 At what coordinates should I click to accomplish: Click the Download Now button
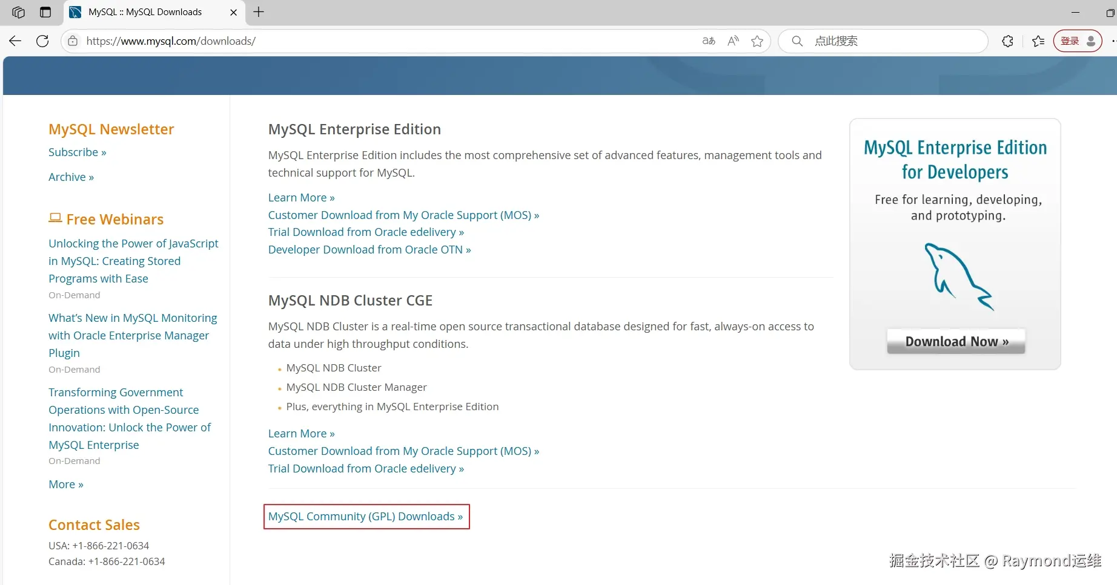coord(956,342)
